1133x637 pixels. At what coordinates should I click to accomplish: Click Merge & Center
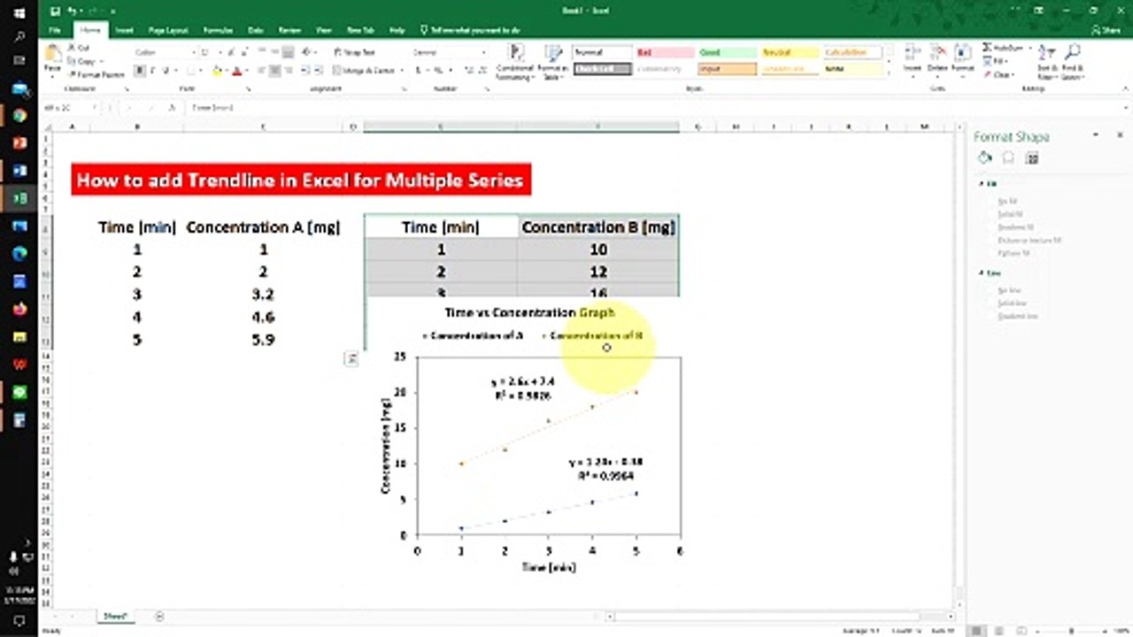point(365,71)
